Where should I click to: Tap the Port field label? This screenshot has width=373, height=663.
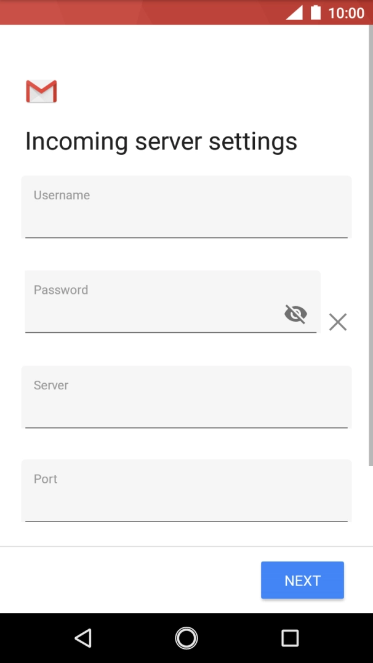[x=44, y=478]
